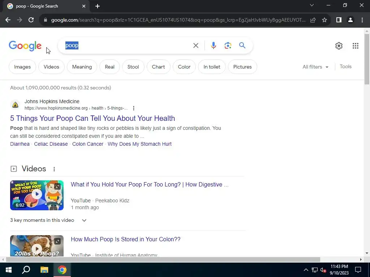The height and width of the screenshot is (277, 370).
Task: Open '5 Things Your Poop Can Tell You' result
Action: point(92,118)
